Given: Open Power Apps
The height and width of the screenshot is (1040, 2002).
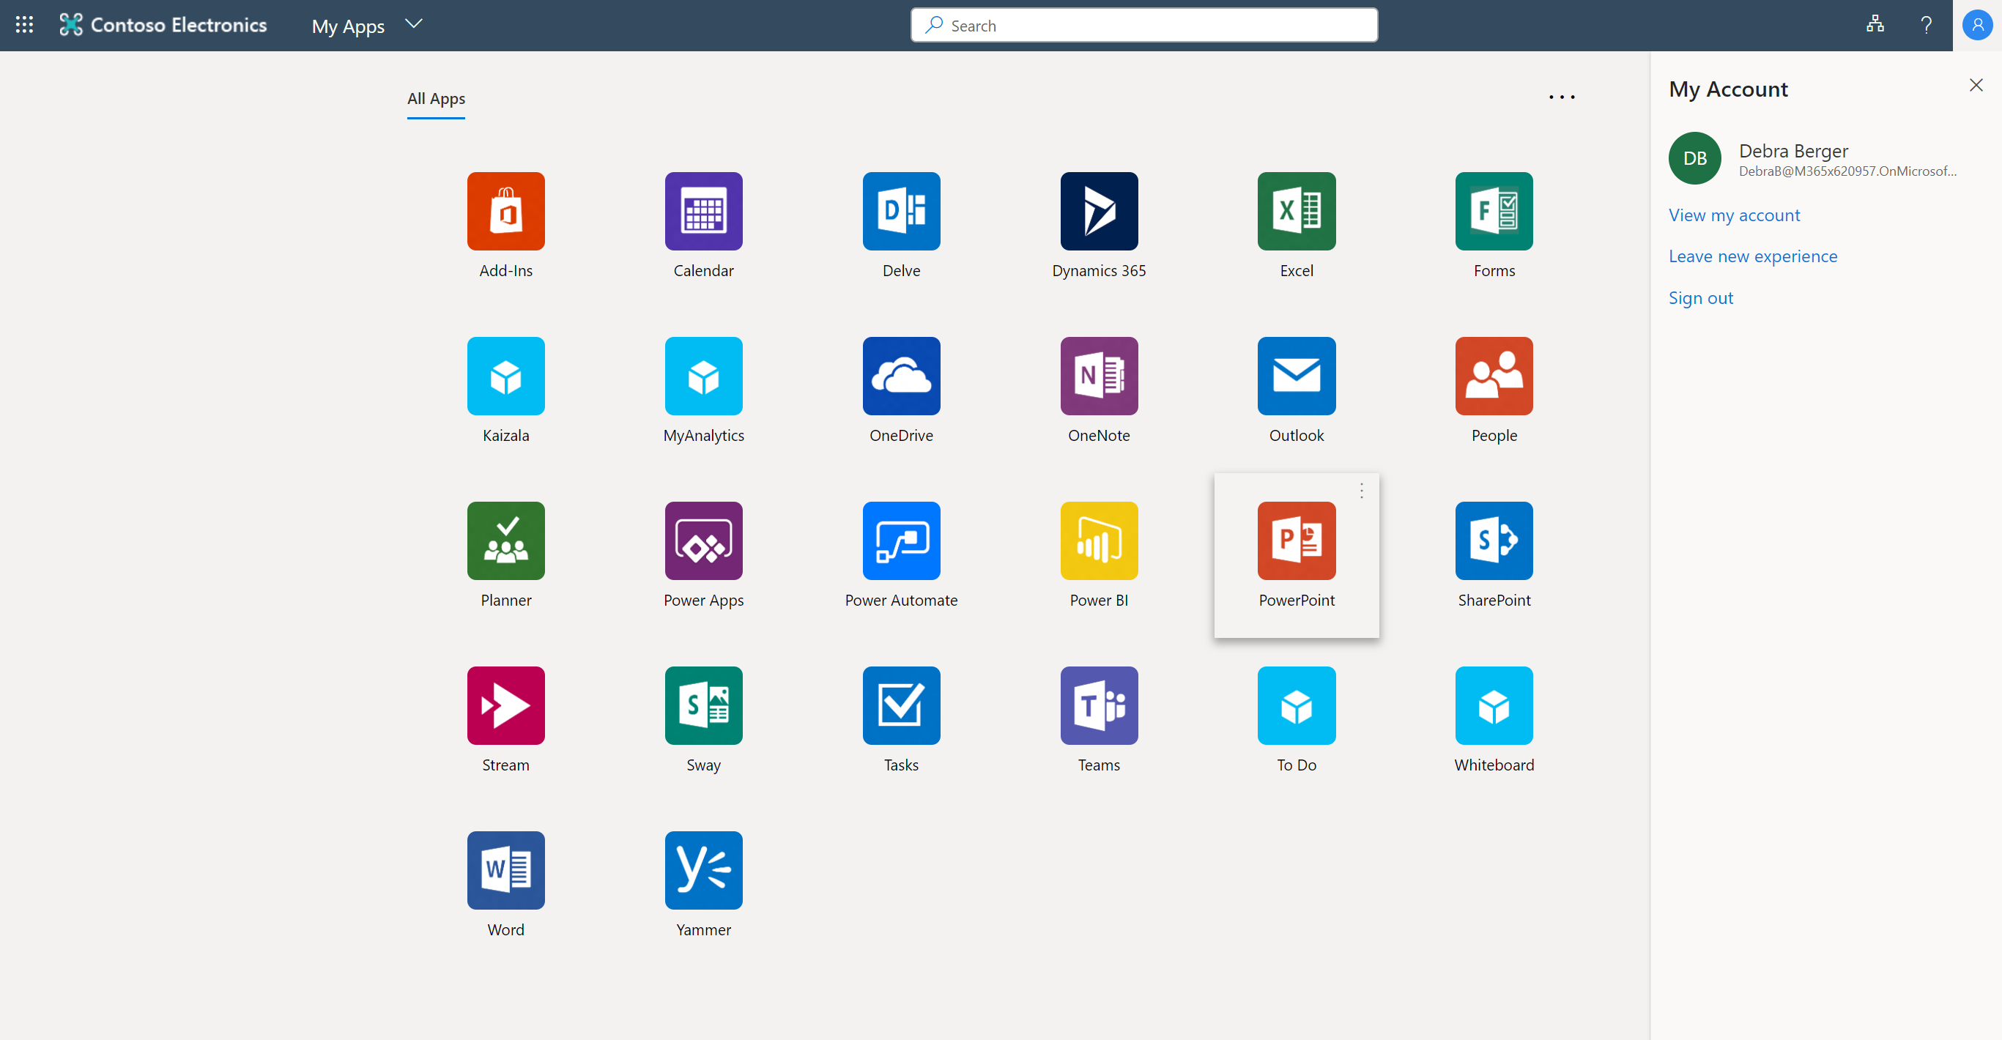Looking at the screenshot, I should click(703, 541).
